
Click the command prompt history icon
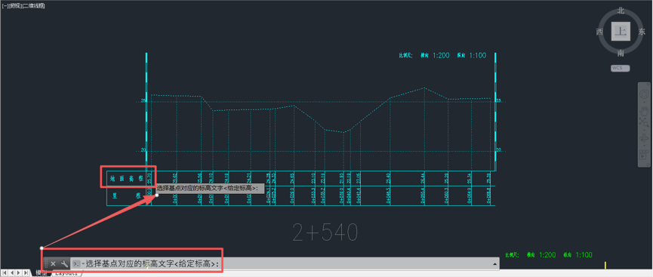point(76,263)
